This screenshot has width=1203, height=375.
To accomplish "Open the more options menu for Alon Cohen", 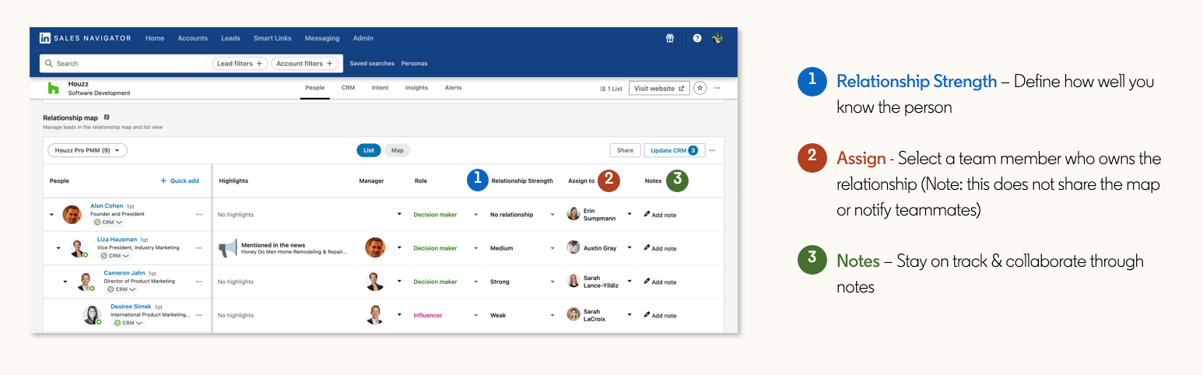I will pos(199,215).
